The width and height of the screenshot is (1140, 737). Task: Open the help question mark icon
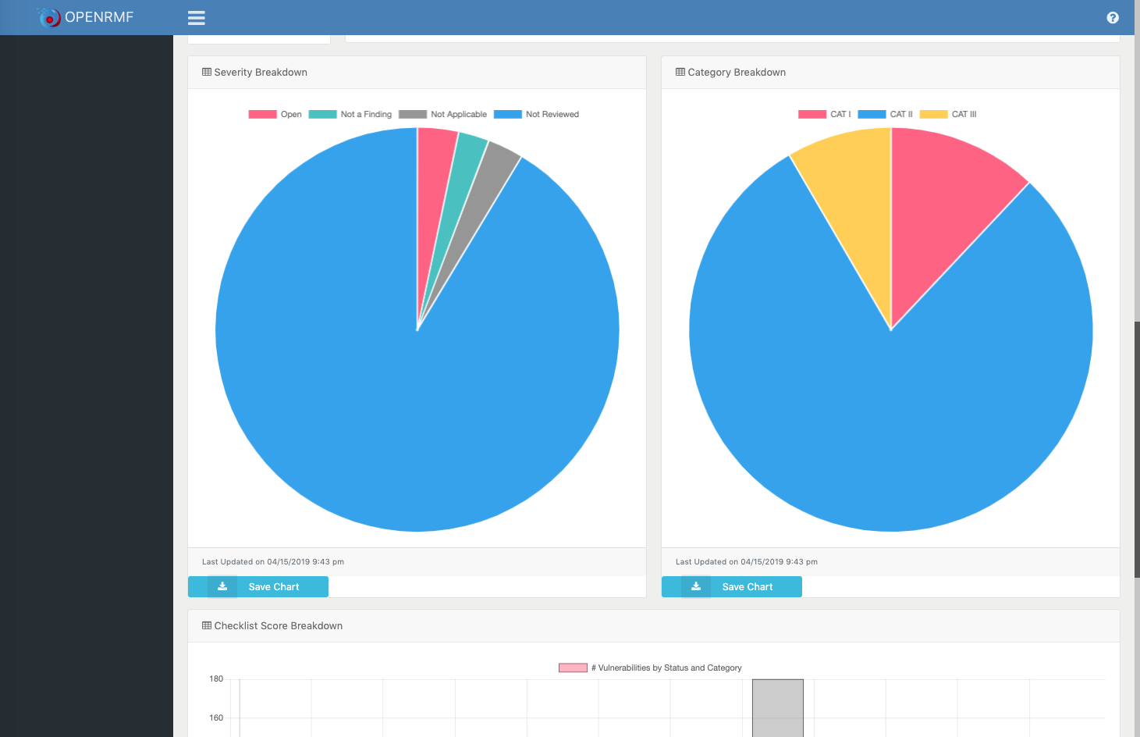coord(1113,18)
